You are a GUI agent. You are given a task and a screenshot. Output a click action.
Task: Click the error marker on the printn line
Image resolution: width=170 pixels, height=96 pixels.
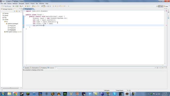click(x=23, y=25)
